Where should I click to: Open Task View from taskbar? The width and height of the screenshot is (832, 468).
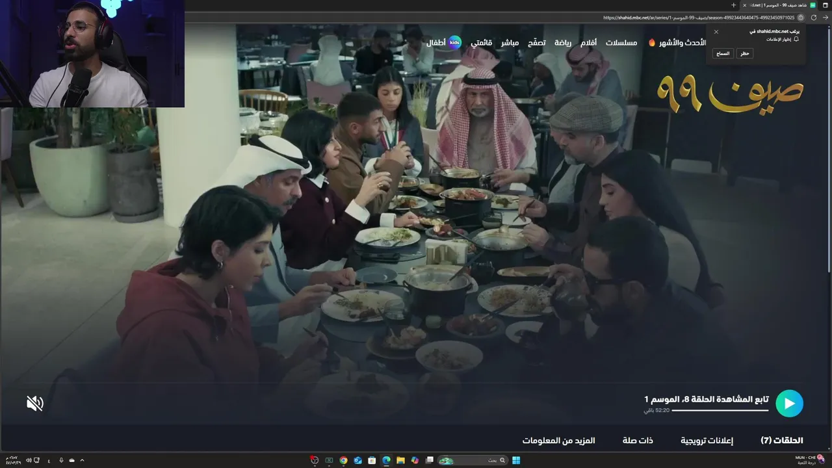[x=430, y=460]
